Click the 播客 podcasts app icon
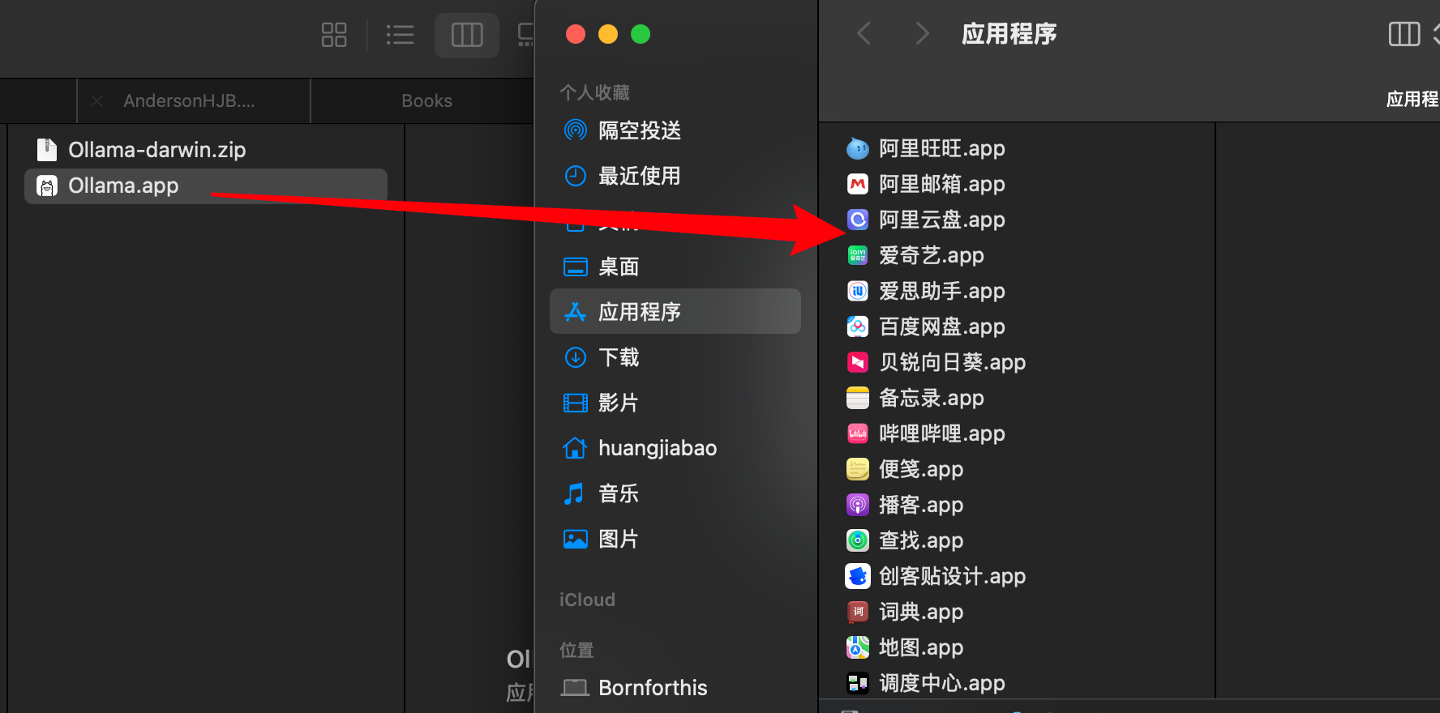The image size is (1440, 713). tap(858, 505)
